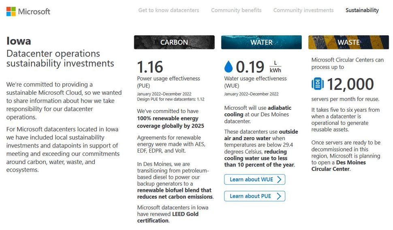Click the Learn about PUE button

[x=255, y=196]
